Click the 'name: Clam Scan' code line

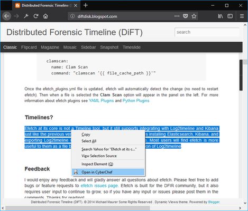coord(69,67)
